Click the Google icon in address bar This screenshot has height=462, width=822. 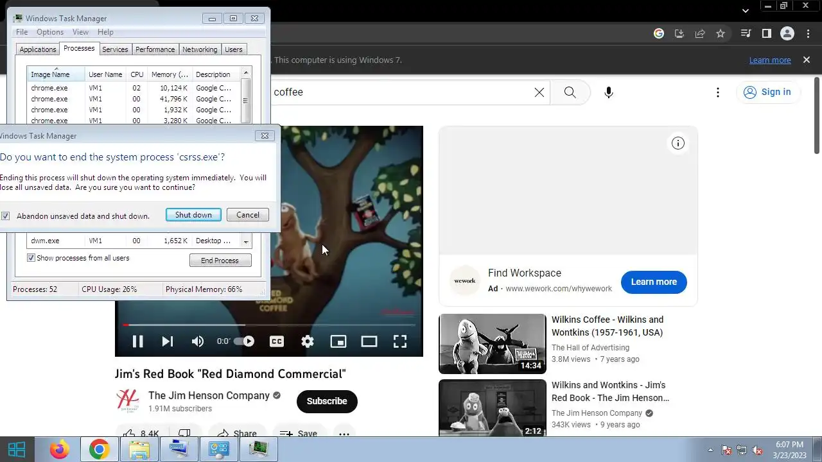click(x=659, y=33)
